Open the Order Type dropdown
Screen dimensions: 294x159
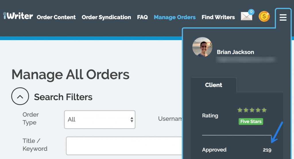coord(100,120)
